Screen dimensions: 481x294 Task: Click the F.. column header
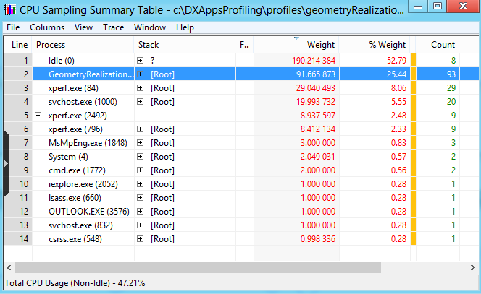[245, 45]
